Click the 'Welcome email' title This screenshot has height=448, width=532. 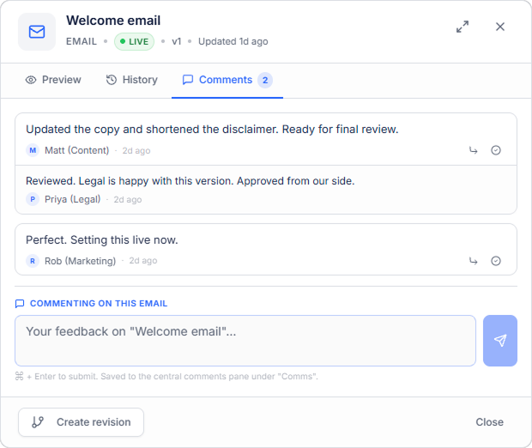tap(113, 21)
